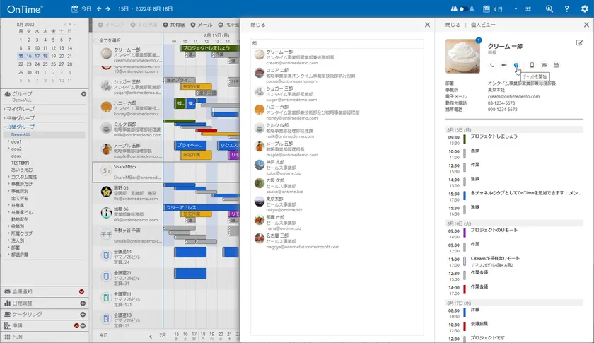This screenshot has height=343, width=594.
Task: Expand the カスタム属性 tree node
Action: click(x=9, y=177)
